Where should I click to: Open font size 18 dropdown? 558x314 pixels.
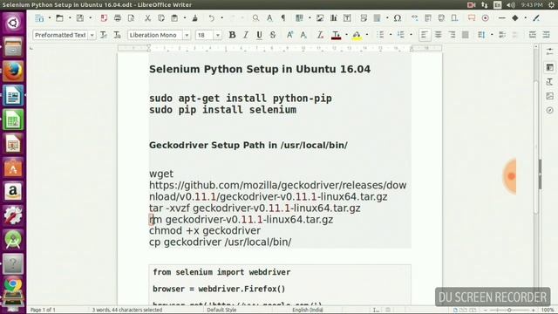click(217, 35)
